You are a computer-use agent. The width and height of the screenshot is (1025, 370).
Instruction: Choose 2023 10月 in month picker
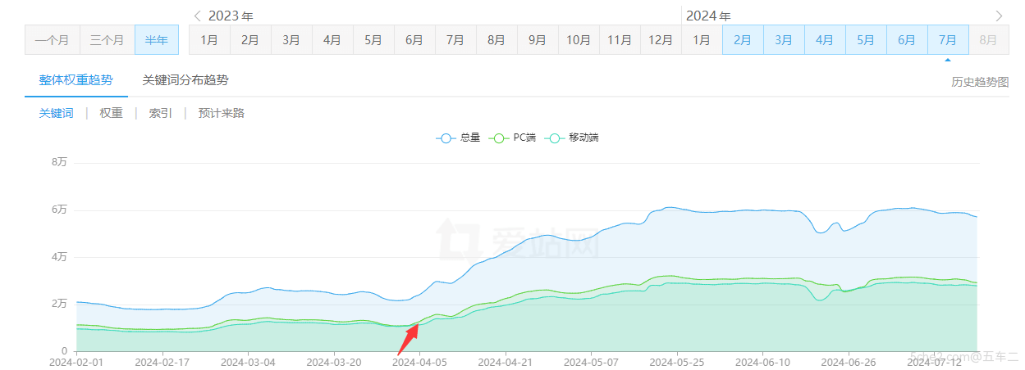(579, 40)
